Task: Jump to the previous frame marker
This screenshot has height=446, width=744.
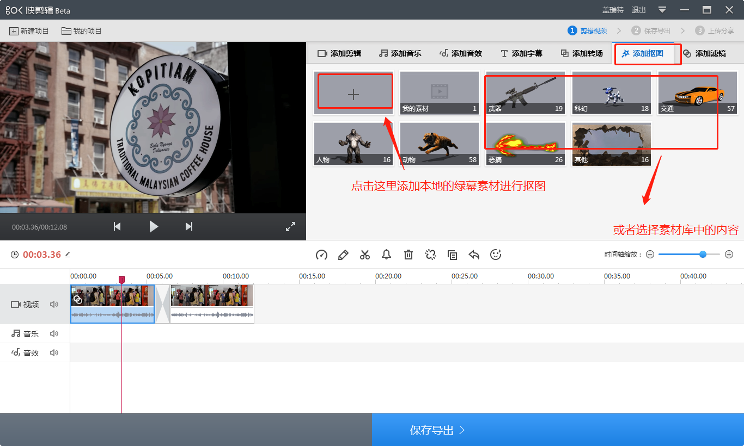Action: pyautogui.click(x=117, y=227)
